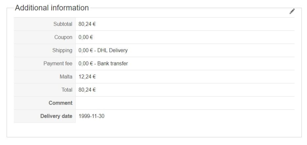Click the Subtotal amount 80,24 €
The height and width of the screenshot is (145, 307).
[85, 24]
